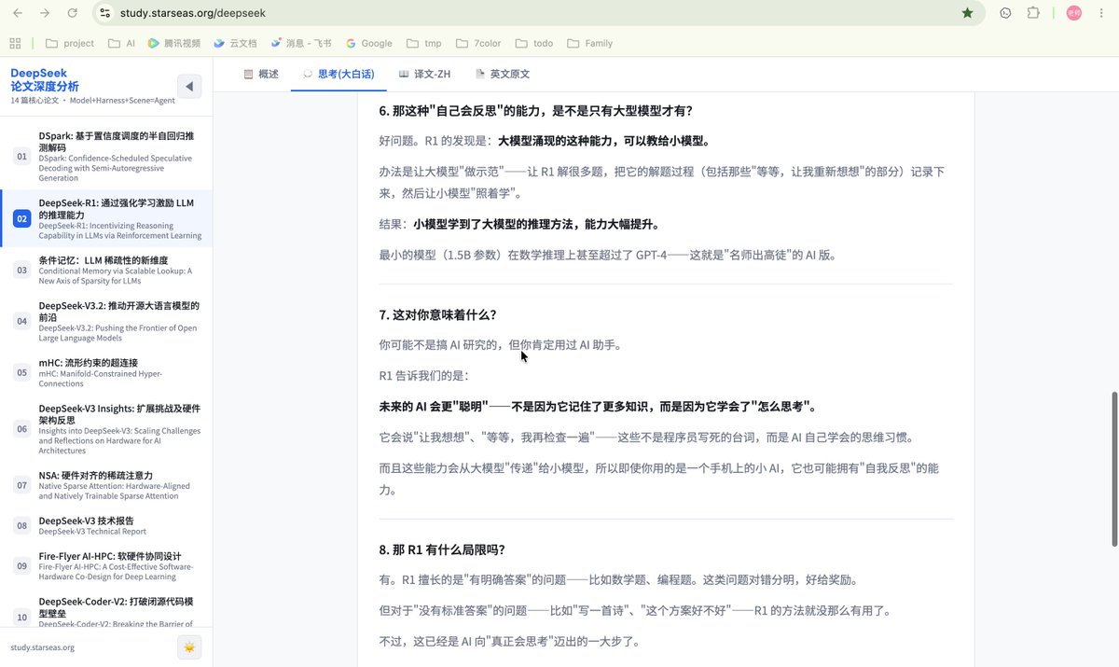This screenshot has width=1119, height=667.
Task: Open the apps grid in bookmarks bar
Action: pyautogui.click(x=15, y=43)
